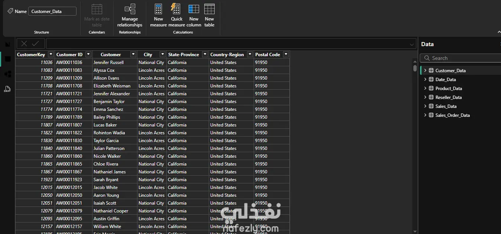501x234 pixels.
Task: Click the cell Alyssa Cox
Action: coord(115,70)
